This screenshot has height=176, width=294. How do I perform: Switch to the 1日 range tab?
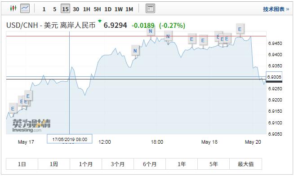coord(22,164)
